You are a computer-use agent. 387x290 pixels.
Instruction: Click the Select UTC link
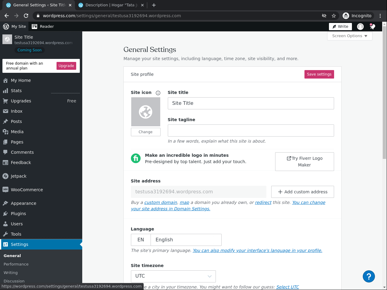pyautogui.click(x=288, y=287)
